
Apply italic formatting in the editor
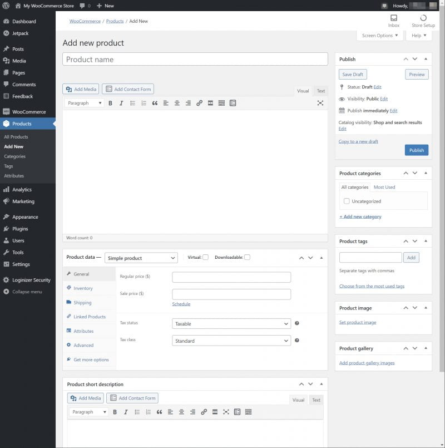(121, 103)
